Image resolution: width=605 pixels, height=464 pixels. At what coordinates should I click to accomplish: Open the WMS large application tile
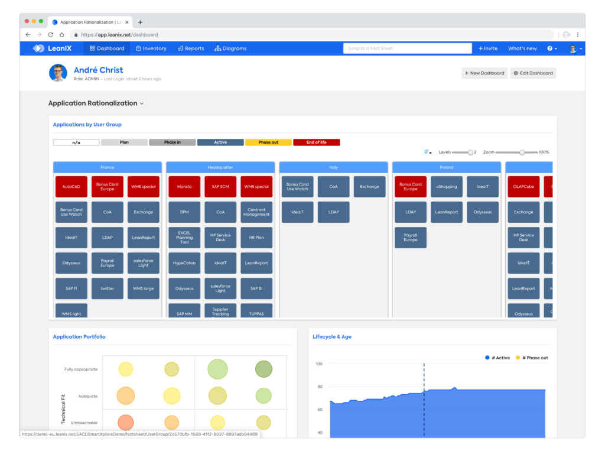click(143, 288)
